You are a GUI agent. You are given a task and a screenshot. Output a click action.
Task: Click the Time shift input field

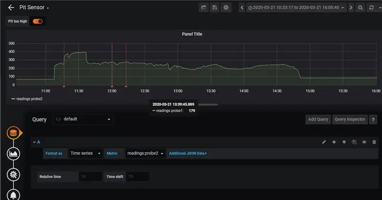click(138, 177)
